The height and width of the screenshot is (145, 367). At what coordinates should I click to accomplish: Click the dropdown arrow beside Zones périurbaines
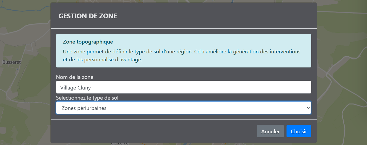pos(308,108)
